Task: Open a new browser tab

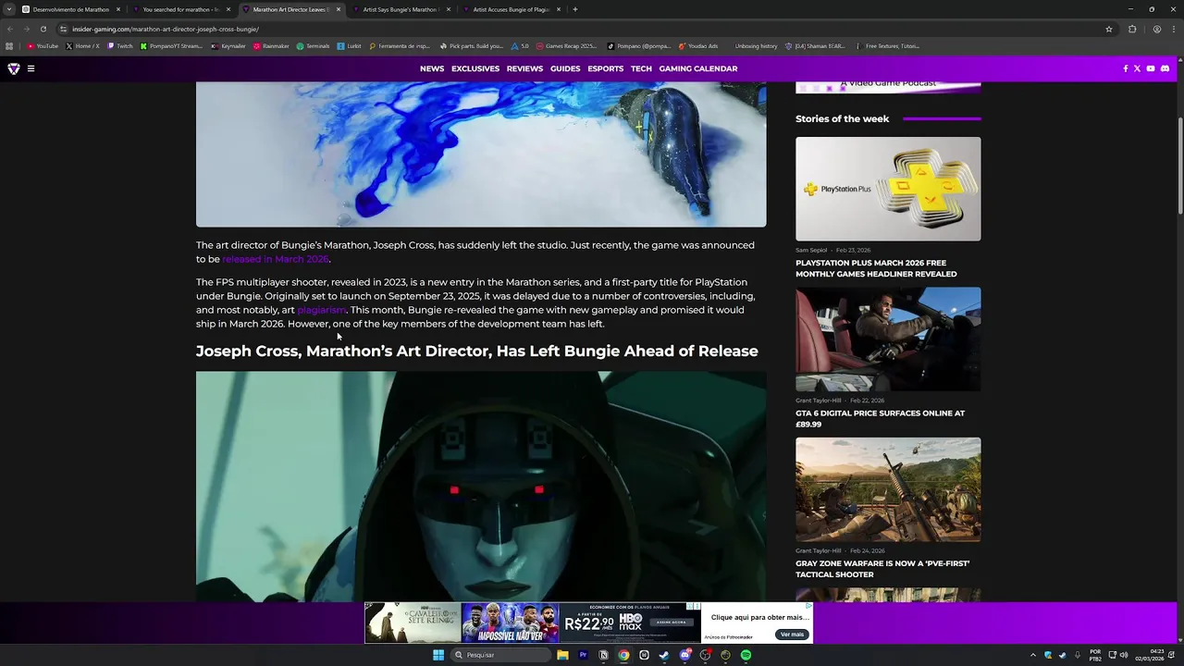Action: [575, 9]
